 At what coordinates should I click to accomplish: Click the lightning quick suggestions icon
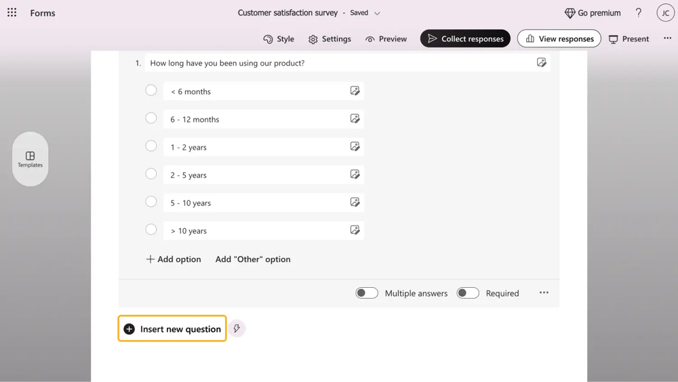point(237,328)
